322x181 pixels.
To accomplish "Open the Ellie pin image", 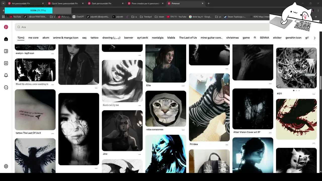I will (x=166, y=63).
